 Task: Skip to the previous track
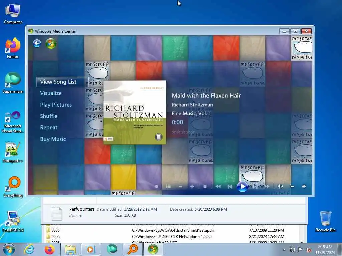[230, 187]
